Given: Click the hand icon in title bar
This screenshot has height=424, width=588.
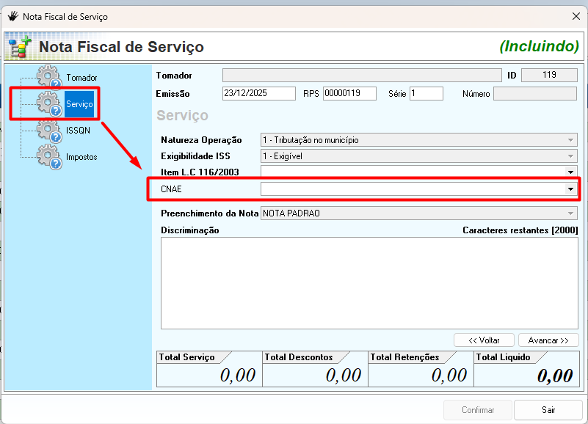Looking at the screenshot, I should pos(12,15).
